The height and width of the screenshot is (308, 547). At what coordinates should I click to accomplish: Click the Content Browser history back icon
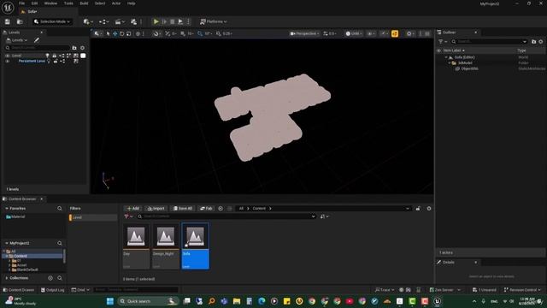pos(221,209)
